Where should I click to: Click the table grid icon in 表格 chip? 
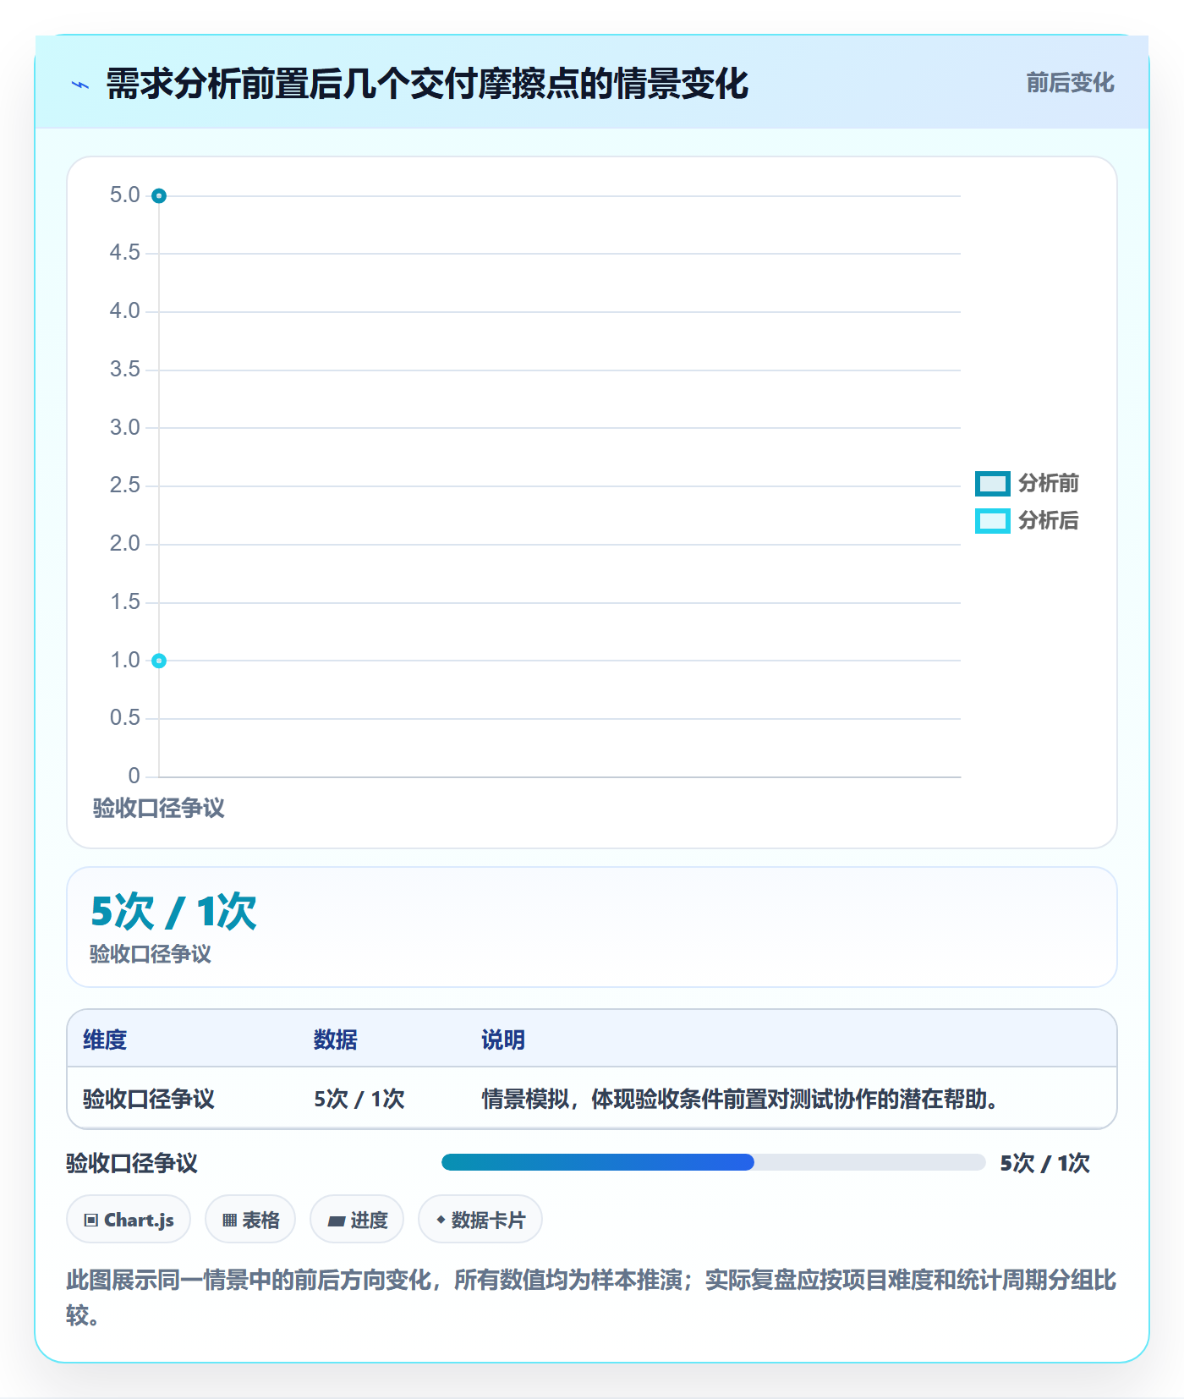pos(229,1220)
